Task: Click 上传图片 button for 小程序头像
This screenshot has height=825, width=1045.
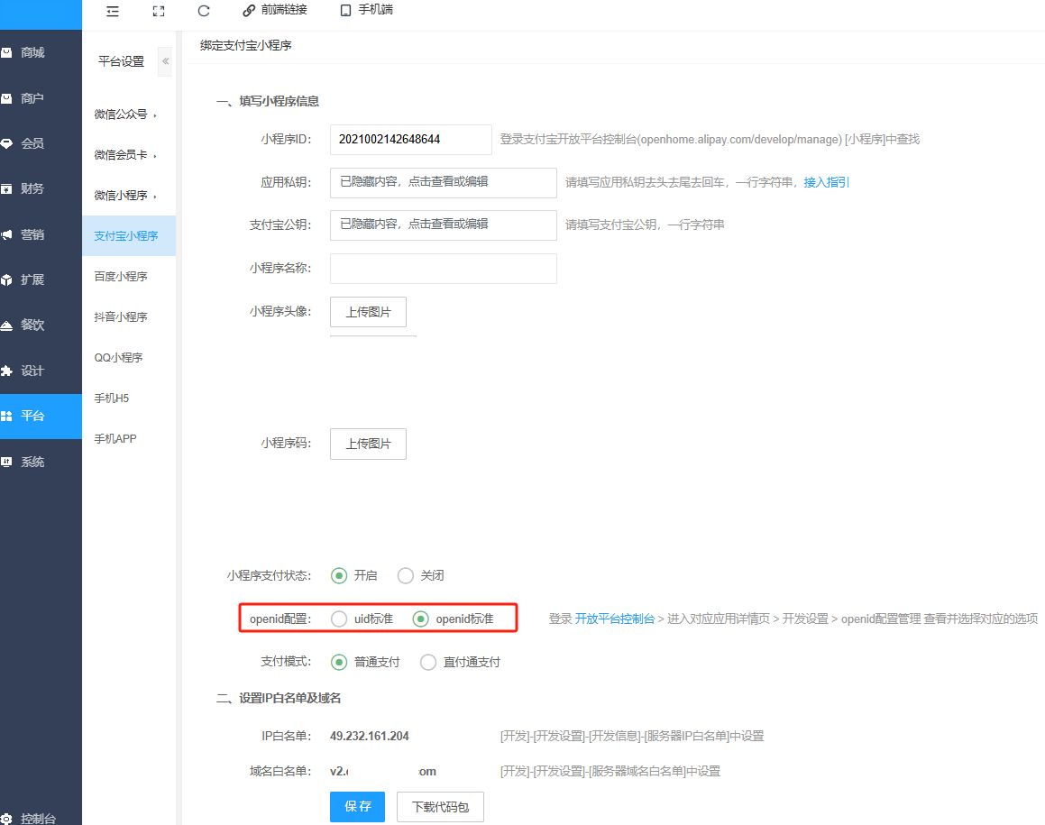Action: coord(368,312)
